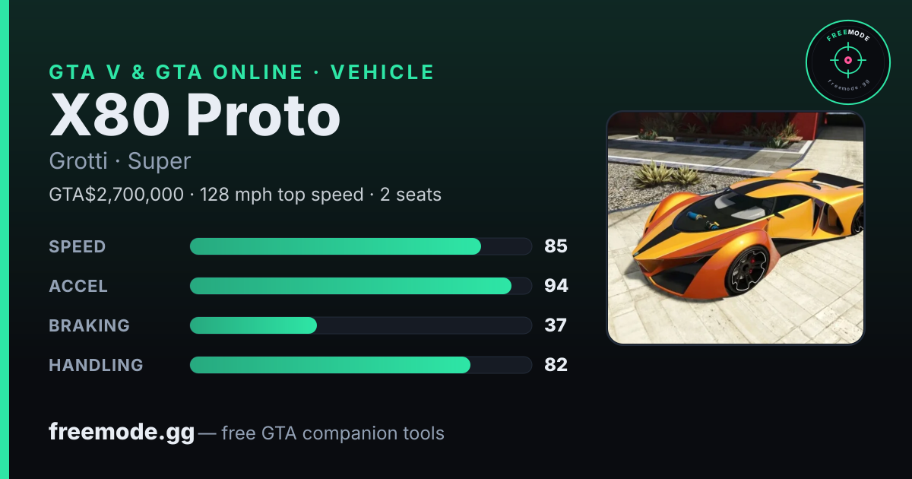Click the speed value 85
The image size is (912, 479).
pos(556,246)
